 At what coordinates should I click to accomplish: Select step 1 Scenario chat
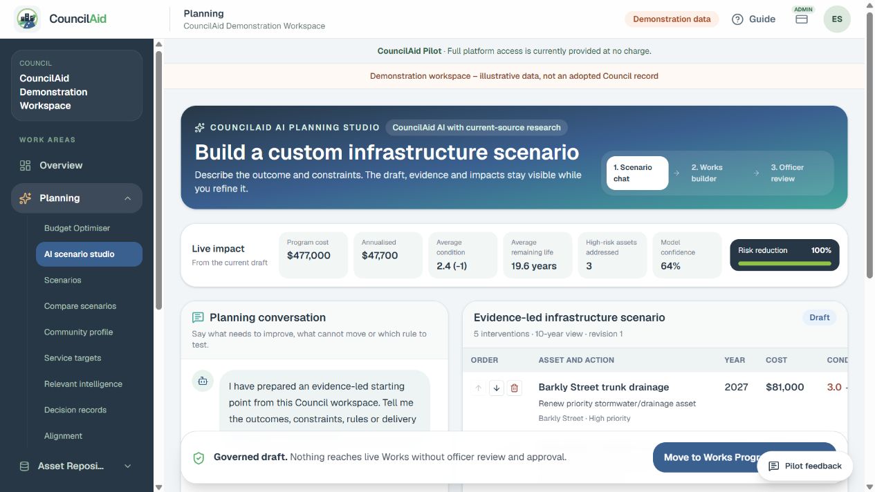click(637, 173)
